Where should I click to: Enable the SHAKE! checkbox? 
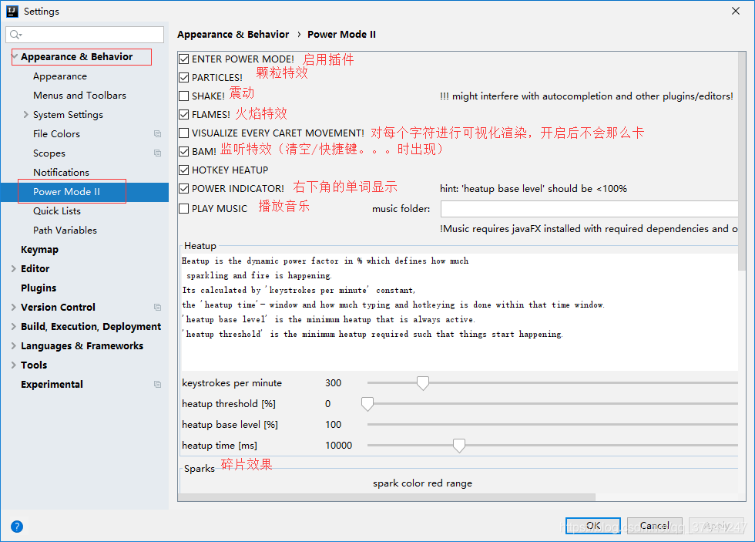[183, 96]
